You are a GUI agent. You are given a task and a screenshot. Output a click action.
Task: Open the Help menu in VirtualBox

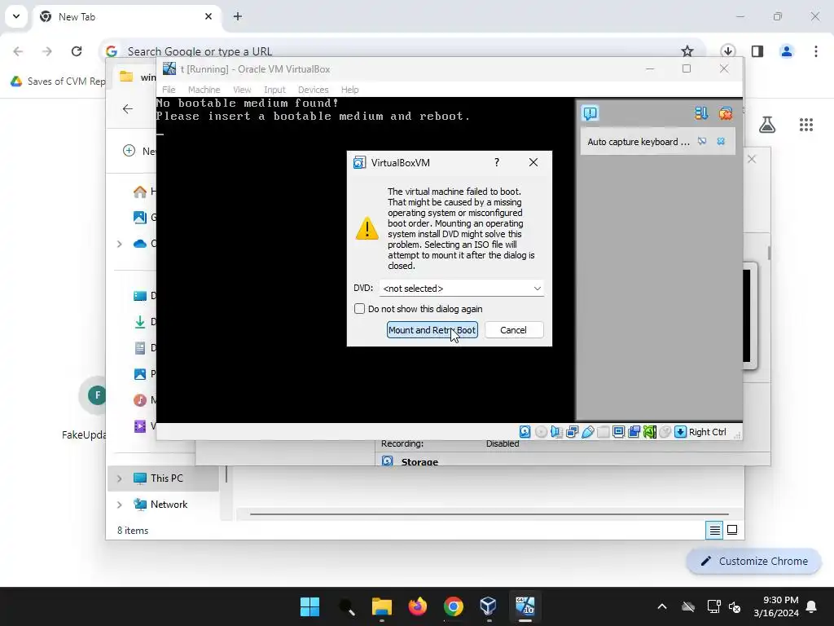pos(350,90)
